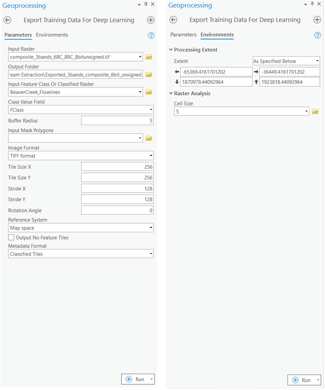Collapse the Processing Extent section
Viewport: 325px width, 390px height.
[x=171, y=50]
